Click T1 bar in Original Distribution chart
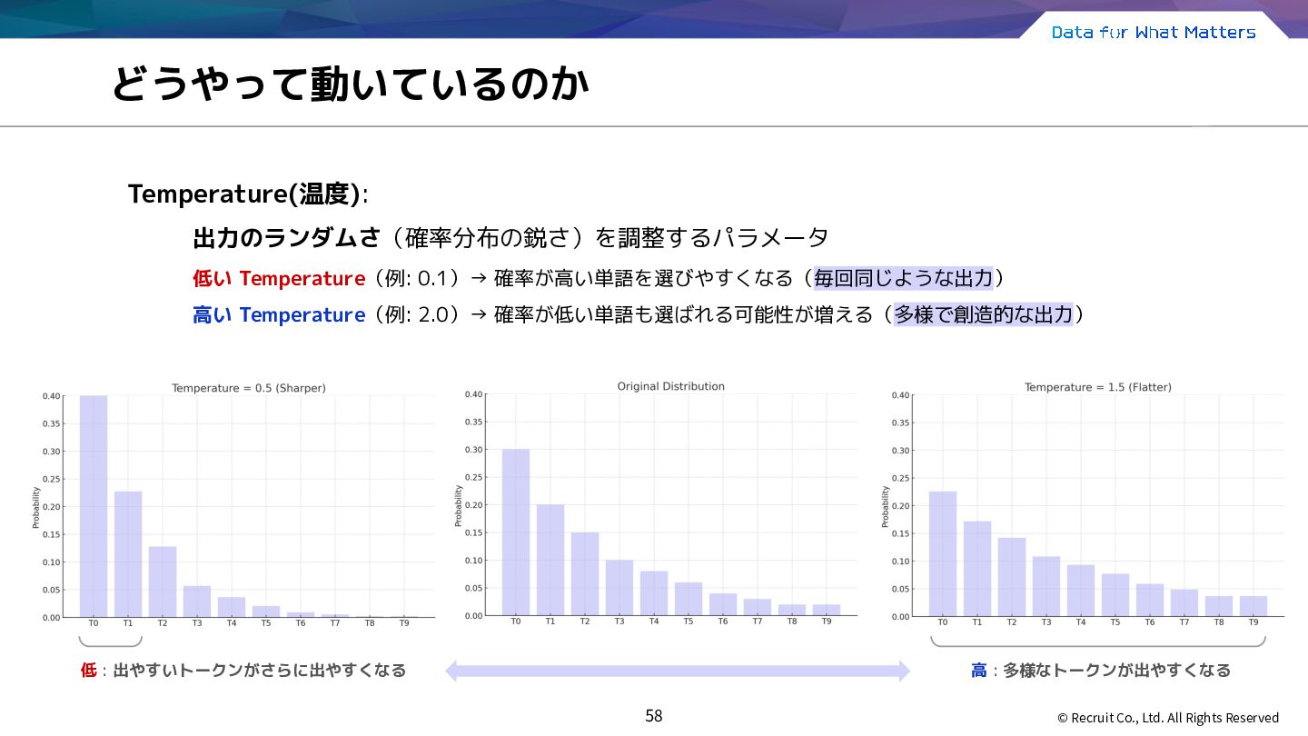The height and width of the screenshot is (736, 1308). [550, 560]
